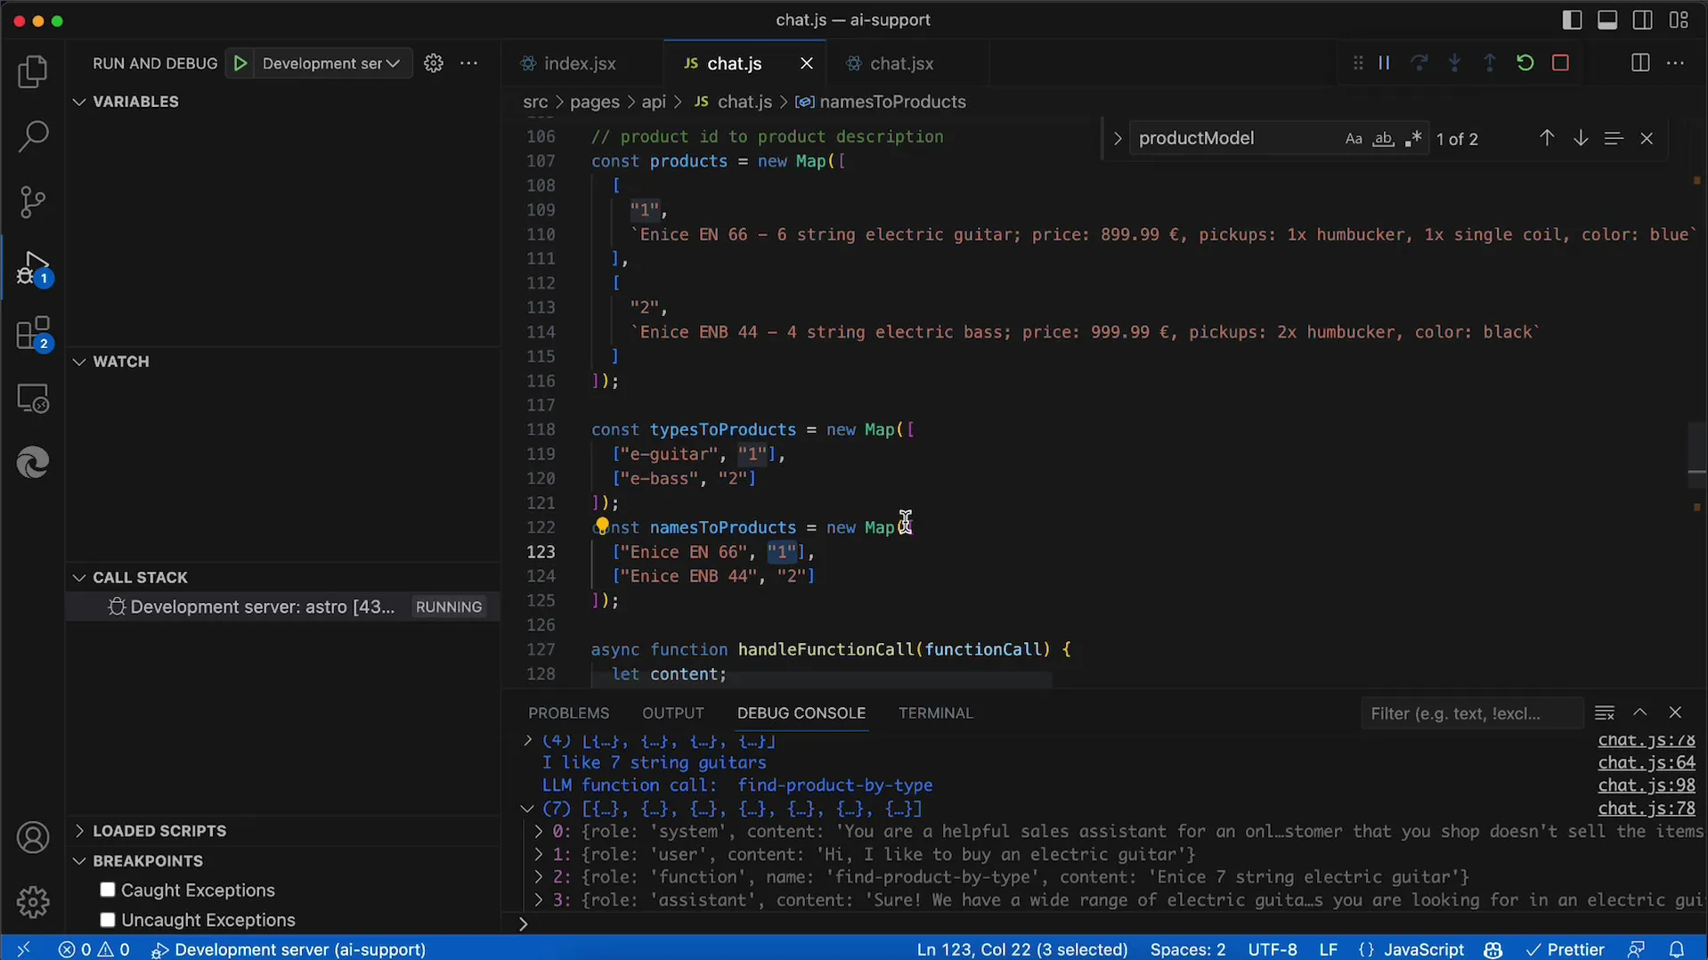Stop the debug session

pyautogui.click(x=1560, y=63)
